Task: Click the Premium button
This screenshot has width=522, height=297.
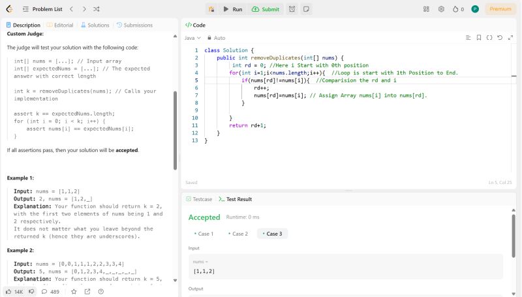Action: click(x=500, y=9)
